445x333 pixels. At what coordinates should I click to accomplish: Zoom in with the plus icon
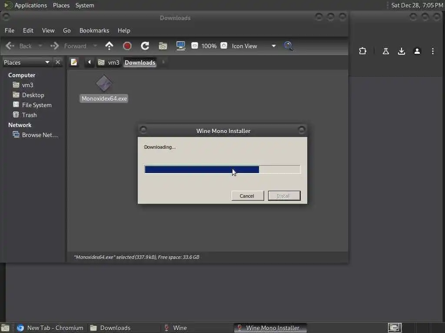pos(224,46)
